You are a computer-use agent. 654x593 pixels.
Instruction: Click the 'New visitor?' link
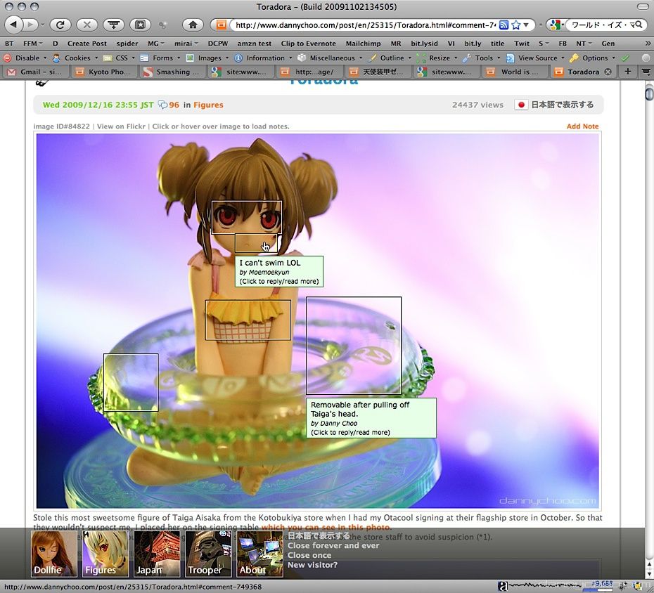[x=312, y=565]
